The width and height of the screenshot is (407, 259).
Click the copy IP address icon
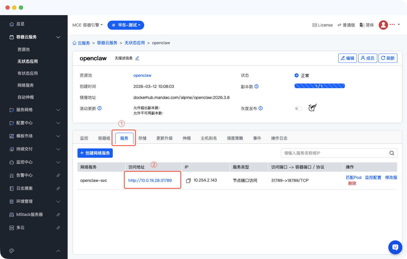point(188,181)
